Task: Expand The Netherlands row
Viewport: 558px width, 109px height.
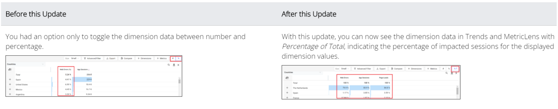Action: pyautogui.click(x=287, y=88)
